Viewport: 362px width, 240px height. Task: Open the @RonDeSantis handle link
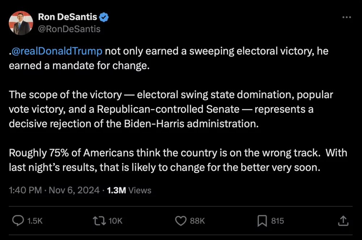[69, 29]
